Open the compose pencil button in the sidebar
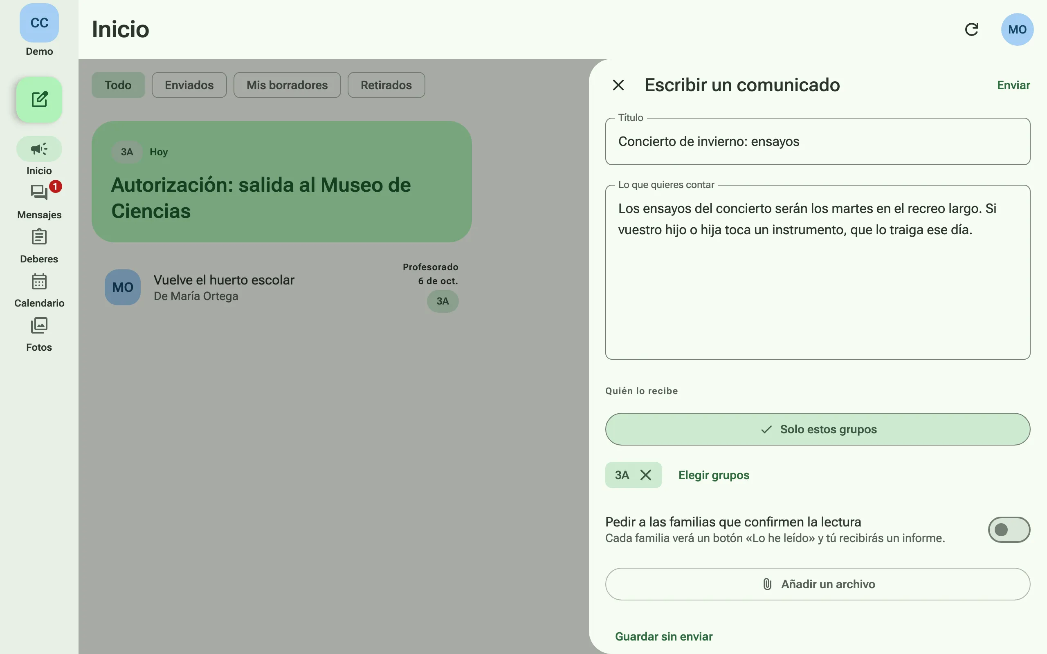This screenshot has height=654, width=1047. [39, 99]
